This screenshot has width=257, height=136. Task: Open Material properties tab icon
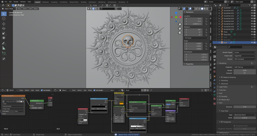[x=215, y=99]
